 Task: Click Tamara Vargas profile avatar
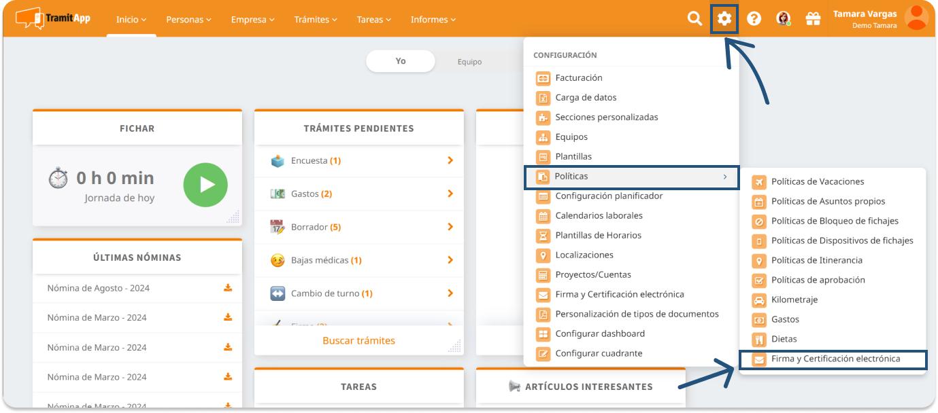[916, 18]
